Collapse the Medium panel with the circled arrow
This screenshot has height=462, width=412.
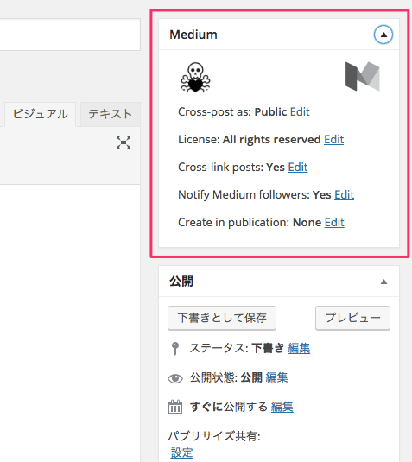pyautogui.click(x=383, y=35)
